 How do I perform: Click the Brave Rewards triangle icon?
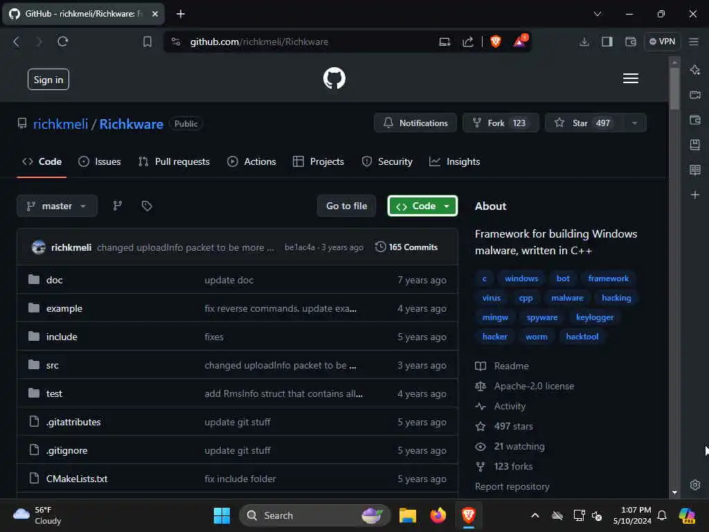coord(520,42)
